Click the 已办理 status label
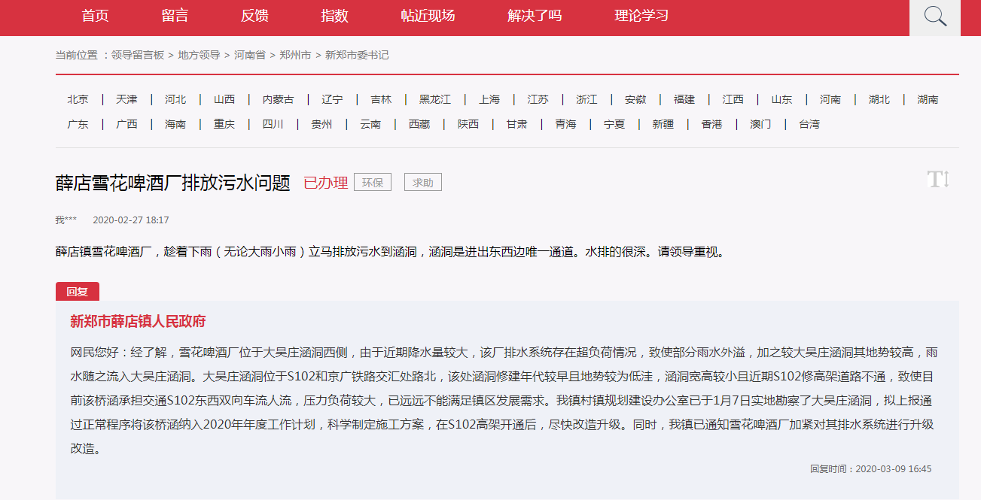This screenshot has width=981, height=500. [x=326, y=183]
